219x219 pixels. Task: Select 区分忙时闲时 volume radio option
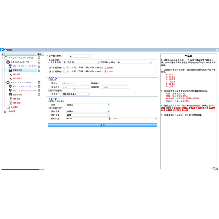click(49, 108)
